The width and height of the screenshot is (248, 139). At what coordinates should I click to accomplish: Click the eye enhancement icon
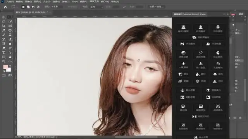click(x=180, y=81)
